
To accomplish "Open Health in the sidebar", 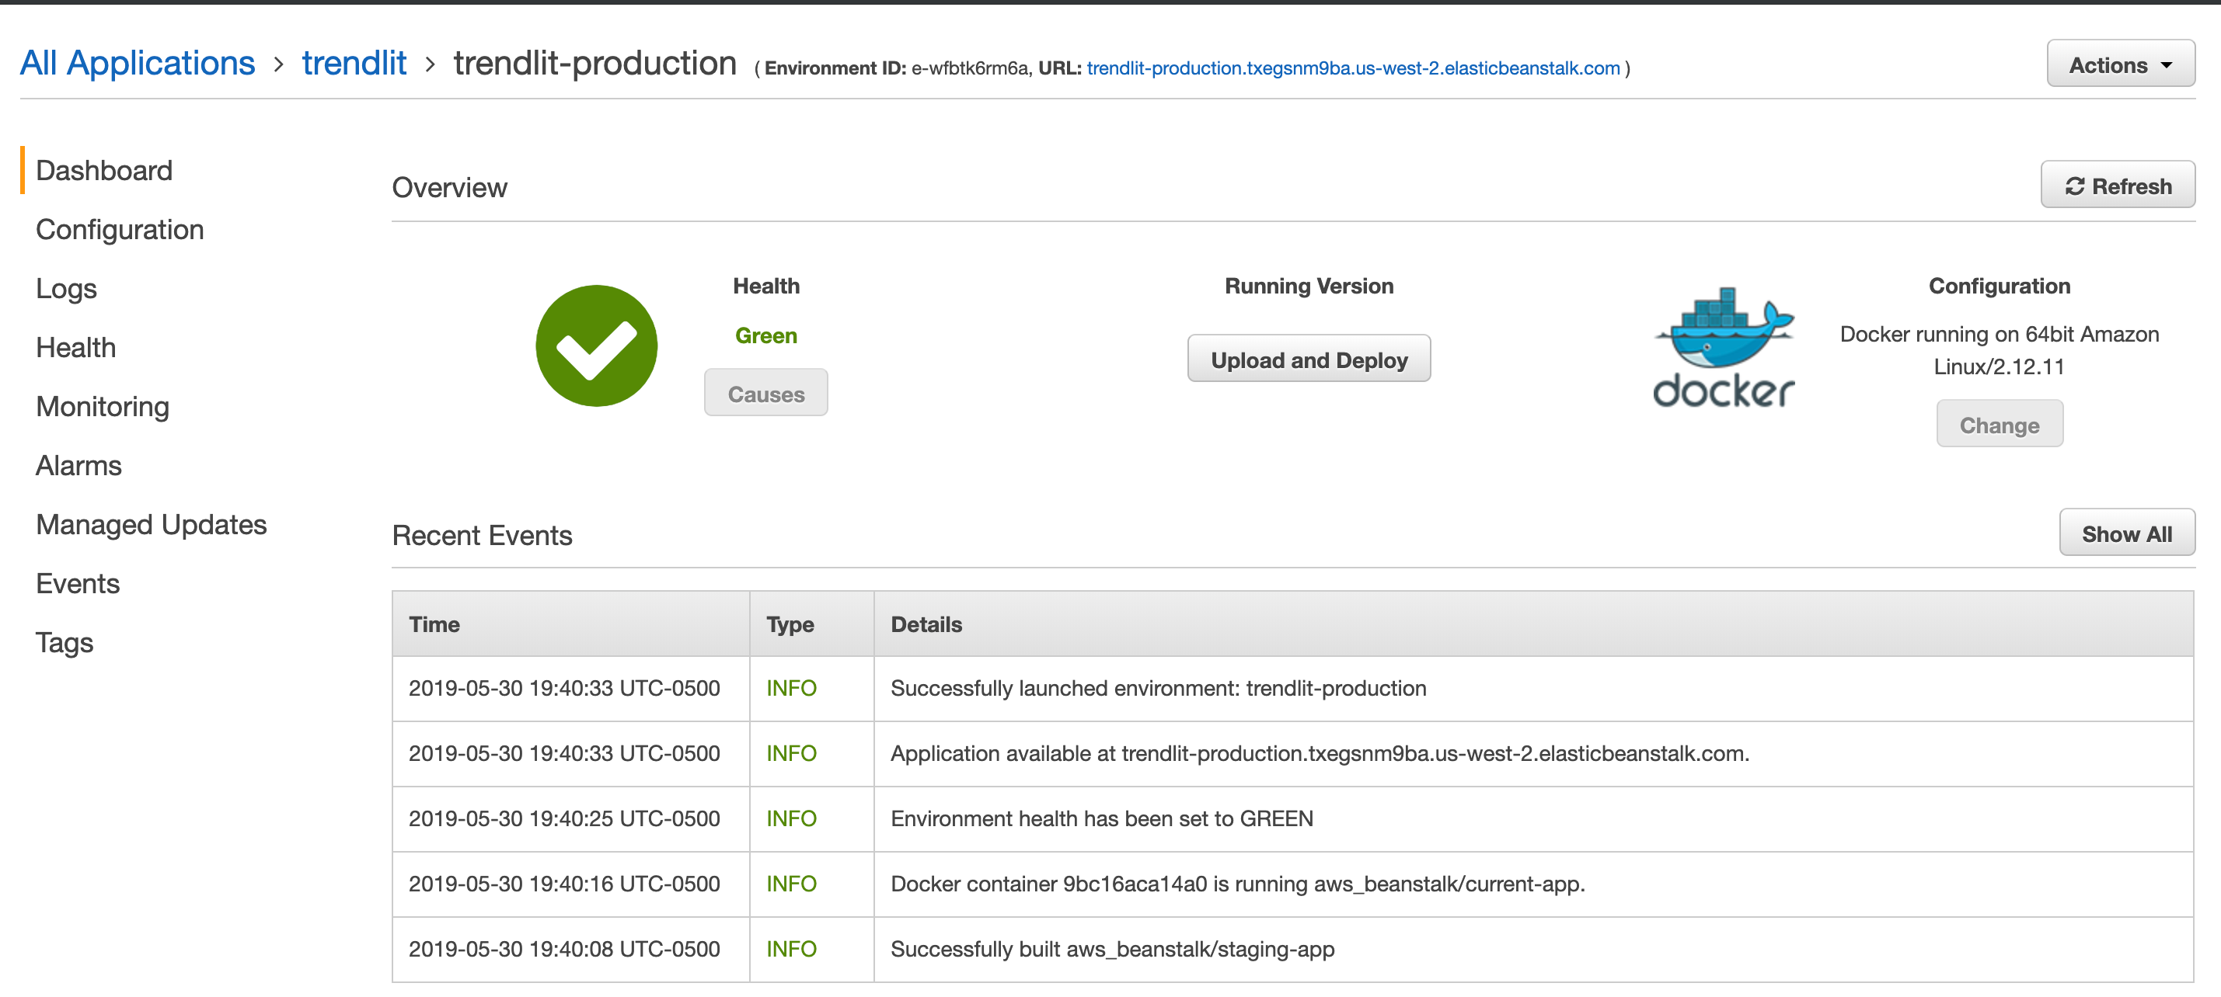I will pos(76,347).
